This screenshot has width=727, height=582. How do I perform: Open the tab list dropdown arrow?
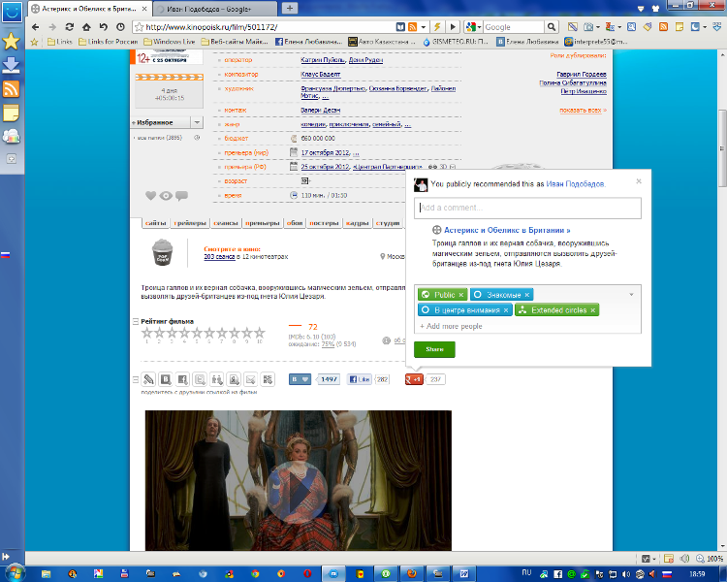[641, 9]
